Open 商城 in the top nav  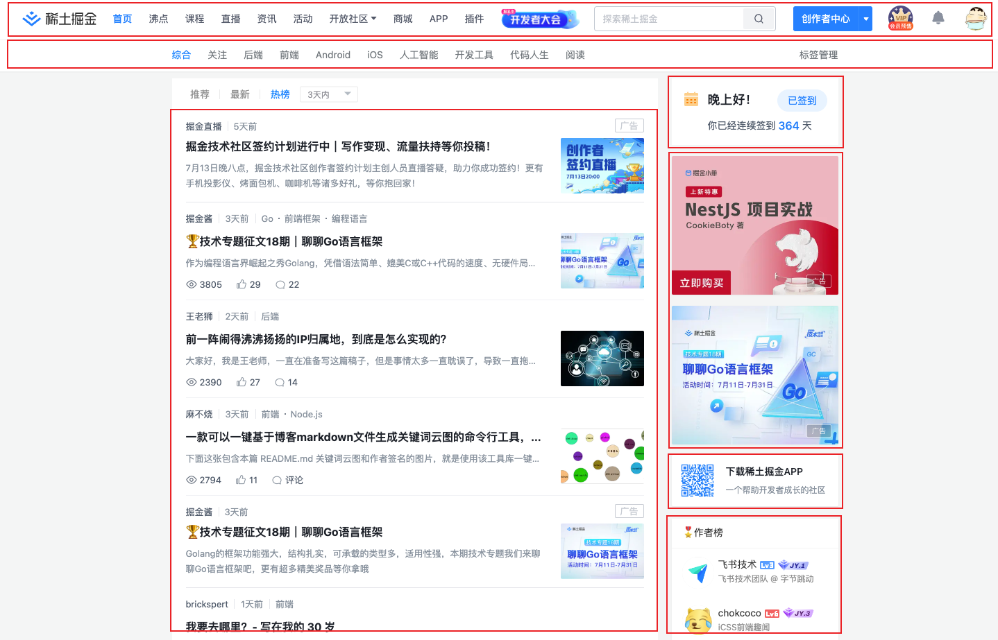tap(403, 19)
